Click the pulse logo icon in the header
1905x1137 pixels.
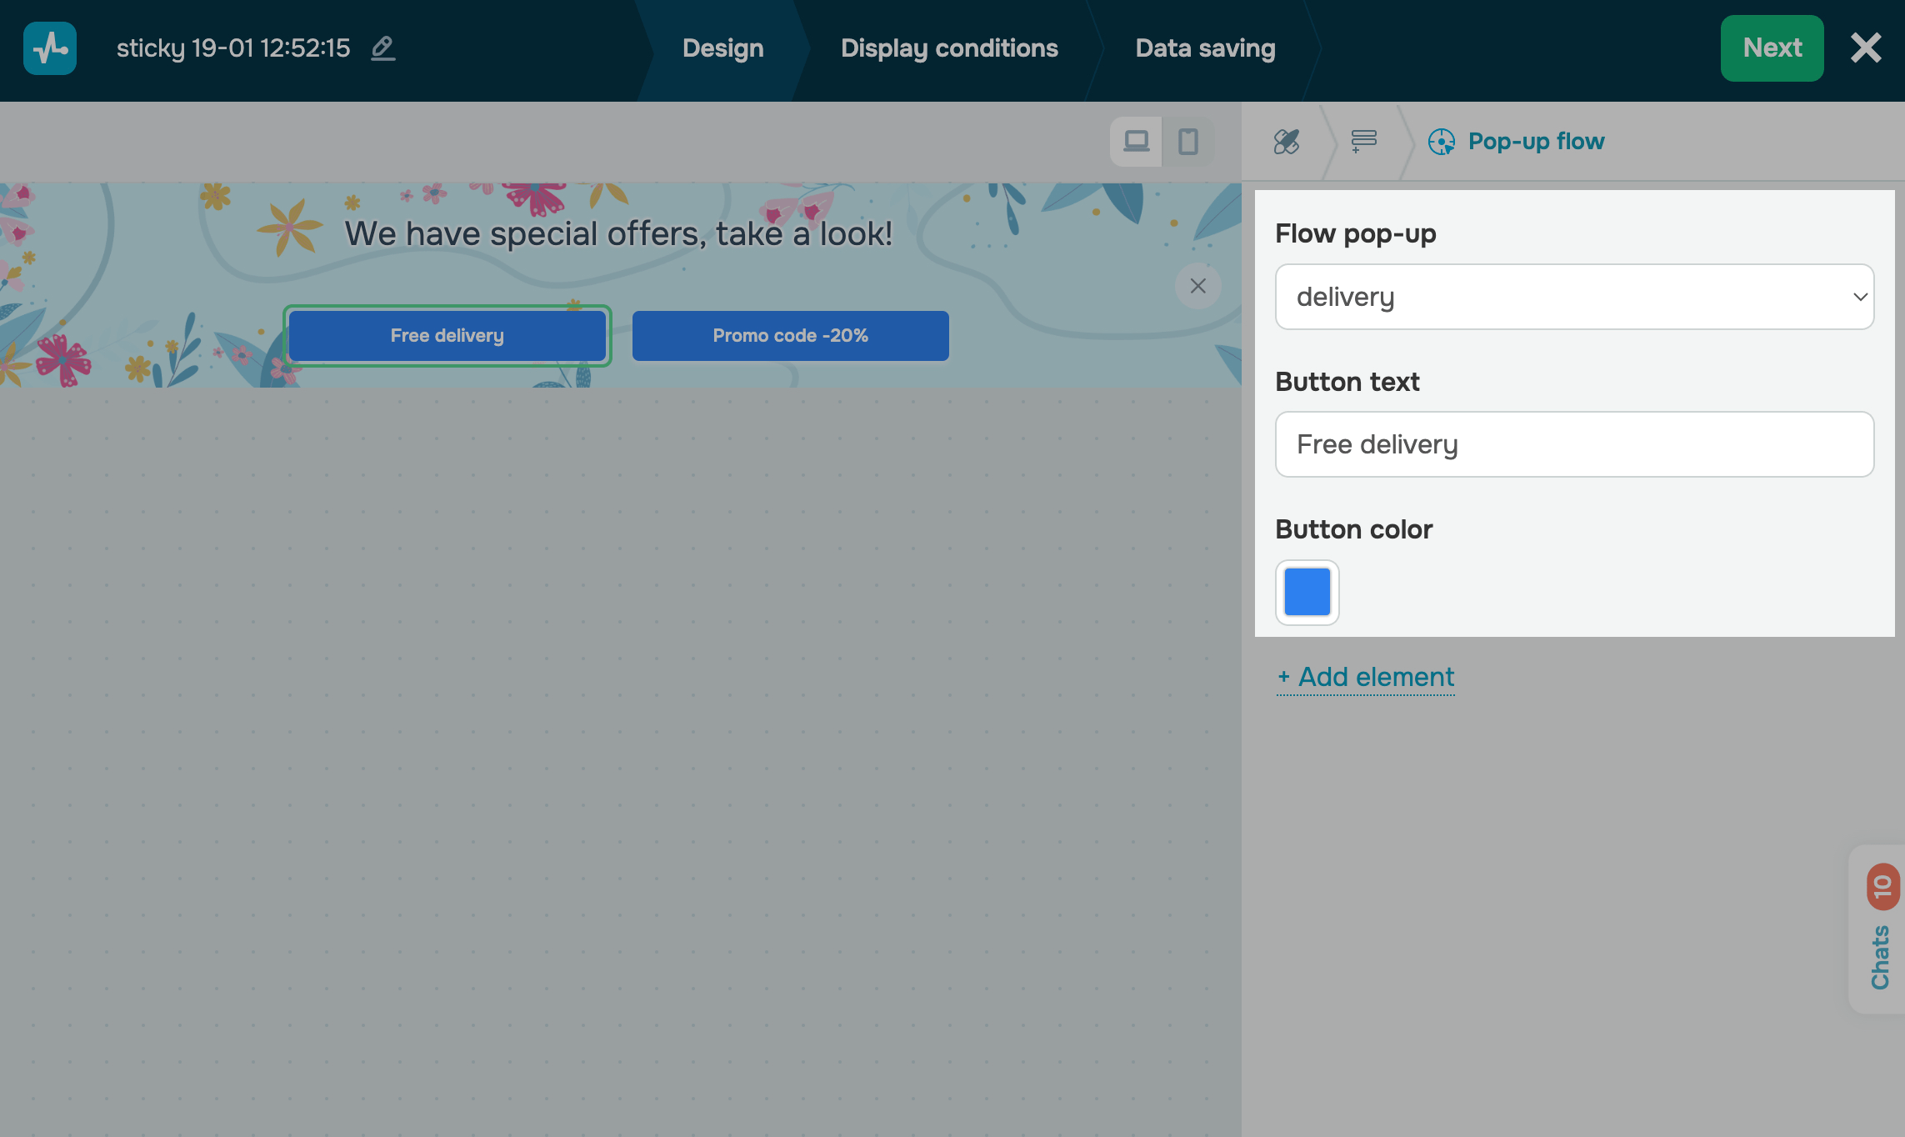(50, 48)
